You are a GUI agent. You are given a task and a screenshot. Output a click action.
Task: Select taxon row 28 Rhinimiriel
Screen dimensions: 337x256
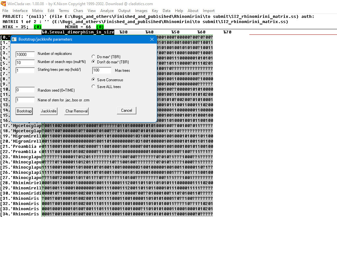point(21,183)
